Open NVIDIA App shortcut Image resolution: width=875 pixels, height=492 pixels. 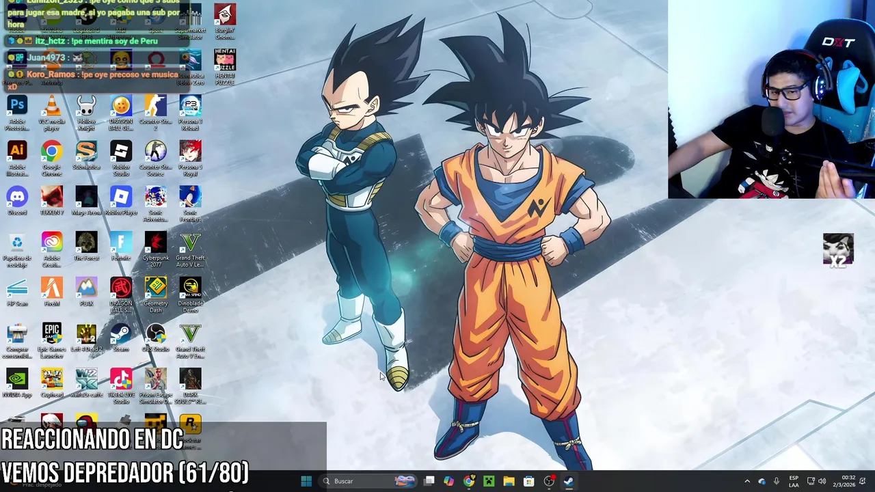(17, 383)
